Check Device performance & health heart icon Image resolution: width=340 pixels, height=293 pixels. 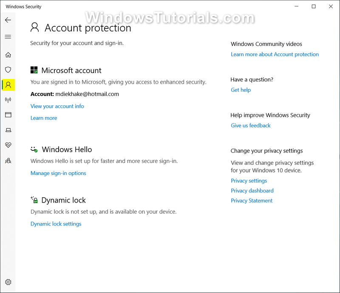coord(8,145)
